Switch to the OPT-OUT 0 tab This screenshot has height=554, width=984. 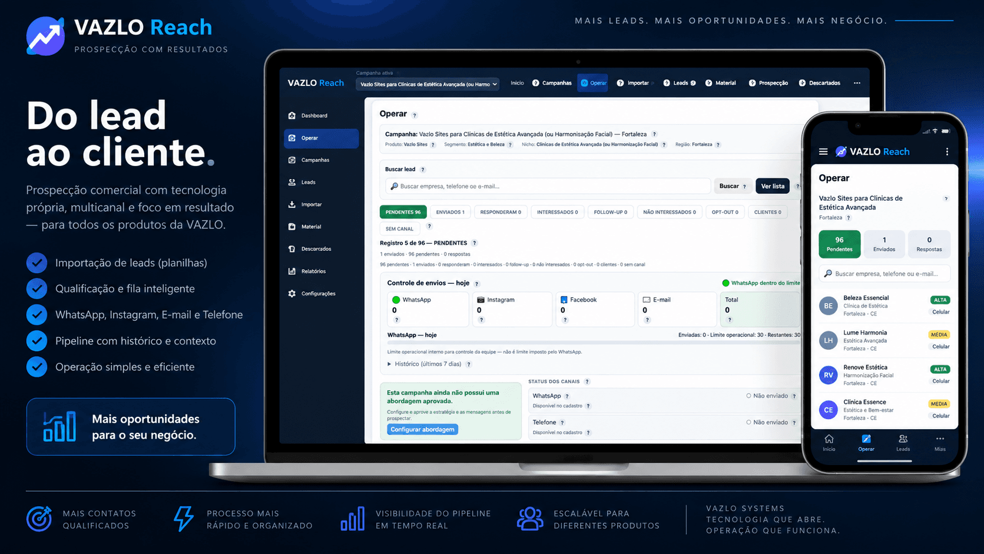pos(725,213)
